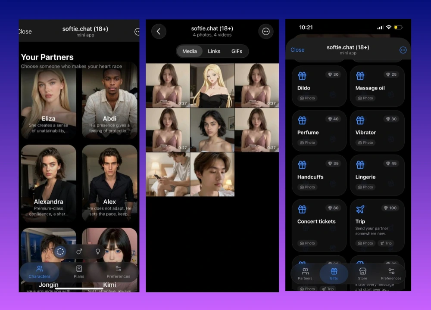This screenshot has height=310, width=431.
Task: Tap the gift icon on Concert tickets card
Action: (302, 209)
